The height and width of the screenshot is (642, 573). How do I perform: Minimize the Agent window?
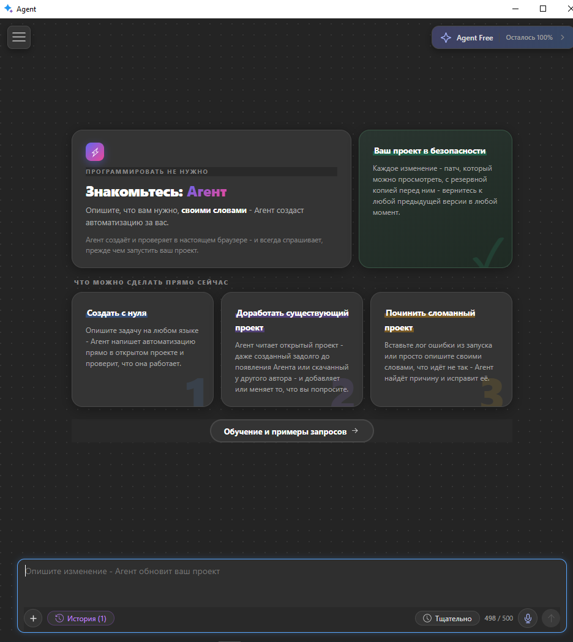pos(515,9)
